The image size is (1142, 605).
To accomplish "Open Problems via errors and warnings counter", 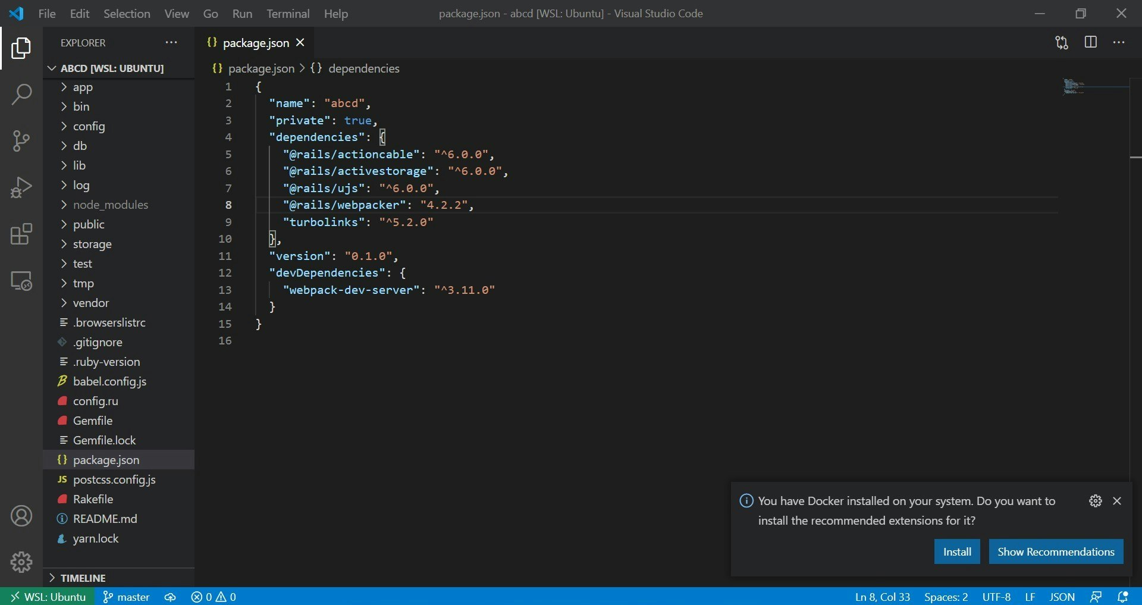I will coord(214,597).
